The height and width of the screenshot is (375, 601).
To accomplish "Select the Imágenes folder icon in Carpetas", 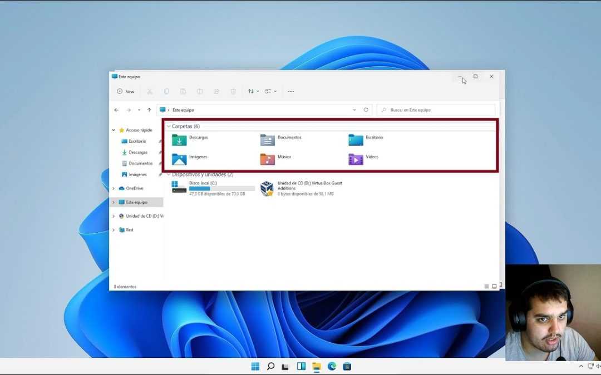I will 179,159.
